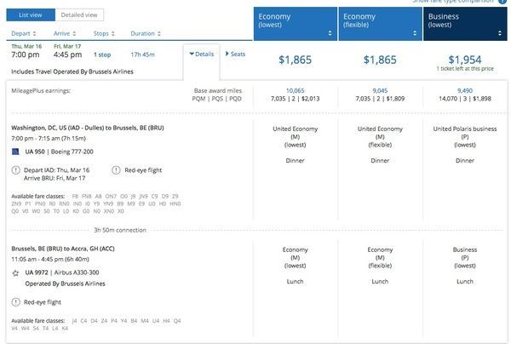Image resolution: width=511 pixels, height=344 pixels.
Task: Collapse the flight Details section
Action: pos(201,54)
